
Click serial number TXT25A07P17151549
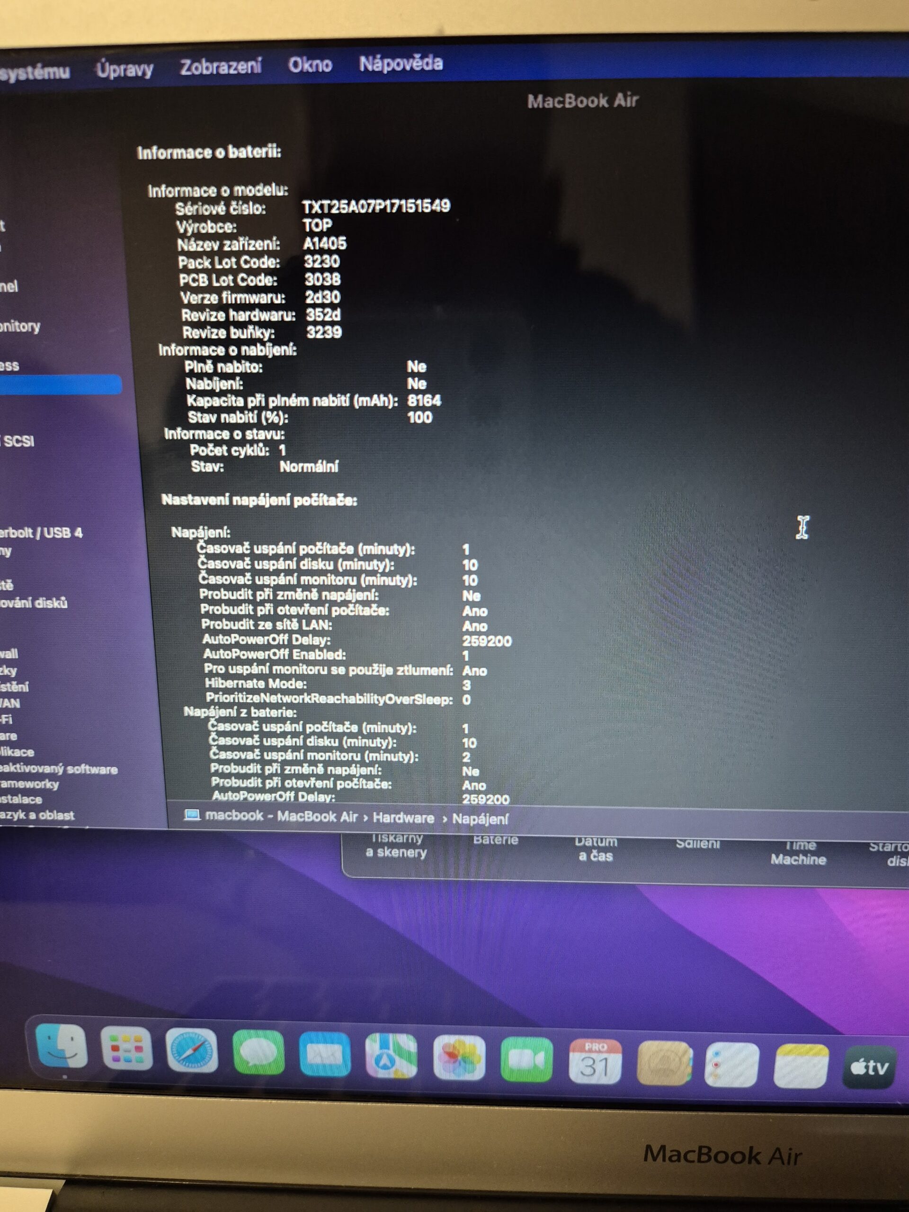pyautogui.click(x=376, y=206)
